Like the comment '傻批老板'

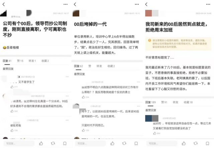pyautogui.click(x=12, y=130)
